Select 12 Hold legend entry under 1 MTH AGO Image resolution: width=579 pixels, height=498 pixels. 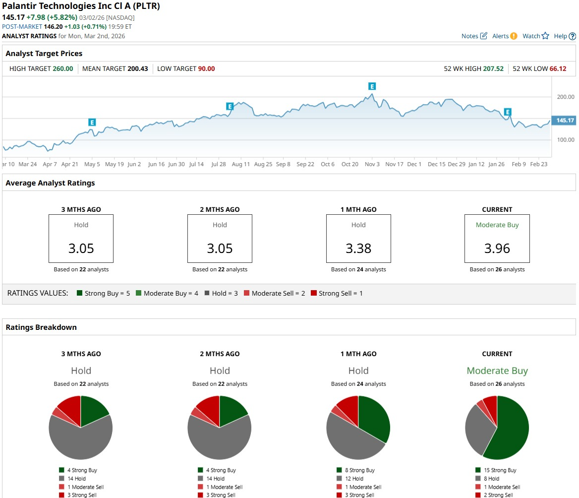pyautogui.click(x=353, y=479)
